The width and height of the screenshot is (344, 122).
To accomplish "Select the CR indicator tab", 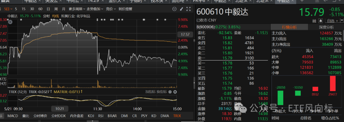I will coord(134,116).
